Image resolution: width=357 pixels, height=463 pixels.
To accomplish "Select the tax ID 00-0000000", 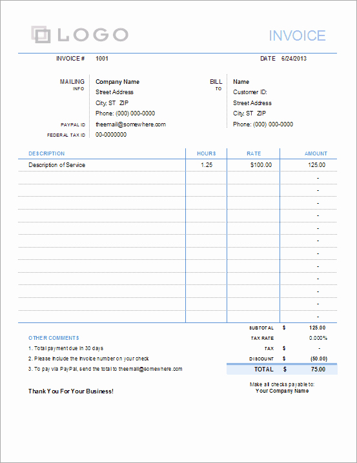I will 111,135.
